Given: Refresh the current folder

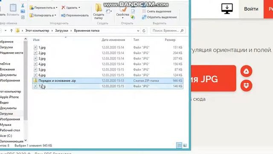Looking at the screenshot, I should click(144, 31).
